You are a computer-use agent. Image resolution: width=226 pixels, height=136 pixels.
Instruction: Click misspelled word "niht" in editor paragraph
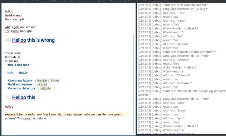click(59, 114)
